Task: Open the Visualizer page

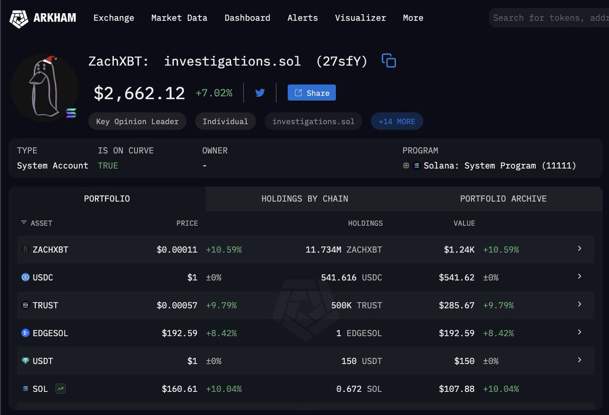Action: coord(360,18)
